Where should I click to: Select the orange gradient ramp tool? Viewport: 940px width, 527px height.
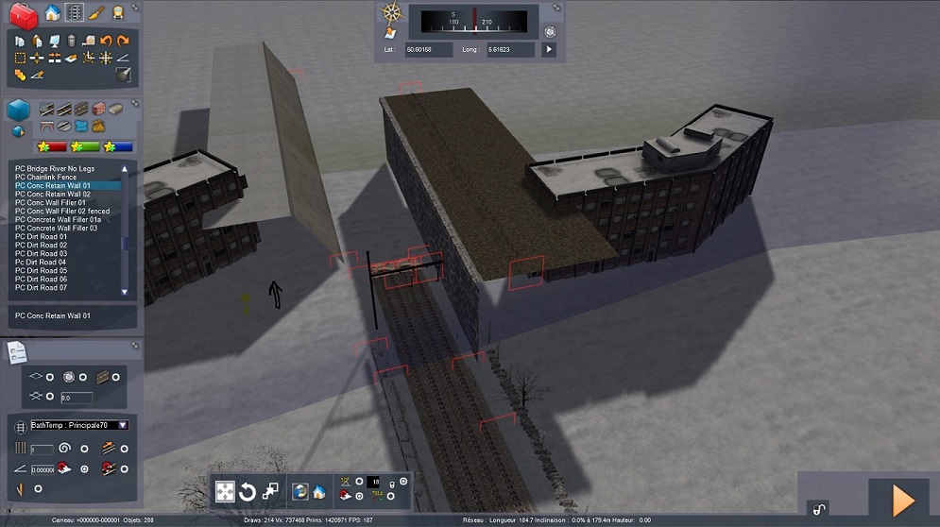(x=37, y=75)
